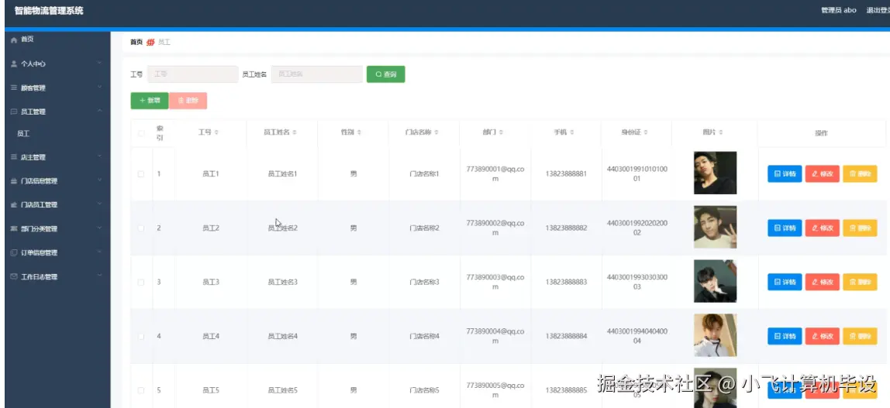
Task: Click the cell 员工姓名3
Action: pos(283,283)
